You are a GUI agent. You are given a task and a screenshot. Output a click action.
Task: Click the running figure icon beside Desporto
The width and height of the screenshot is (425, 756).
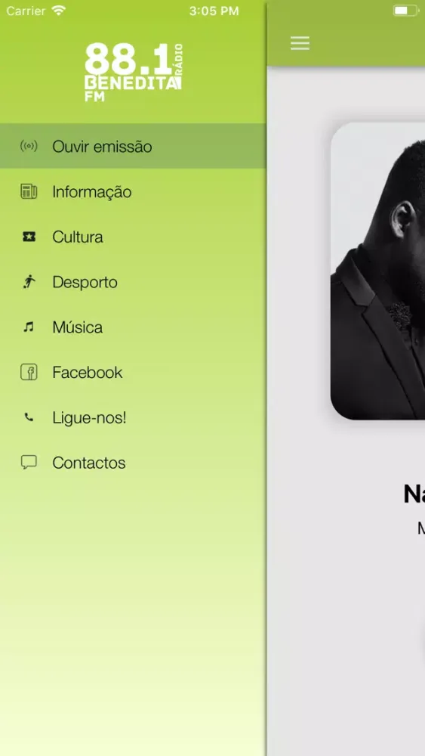(29, 281)
